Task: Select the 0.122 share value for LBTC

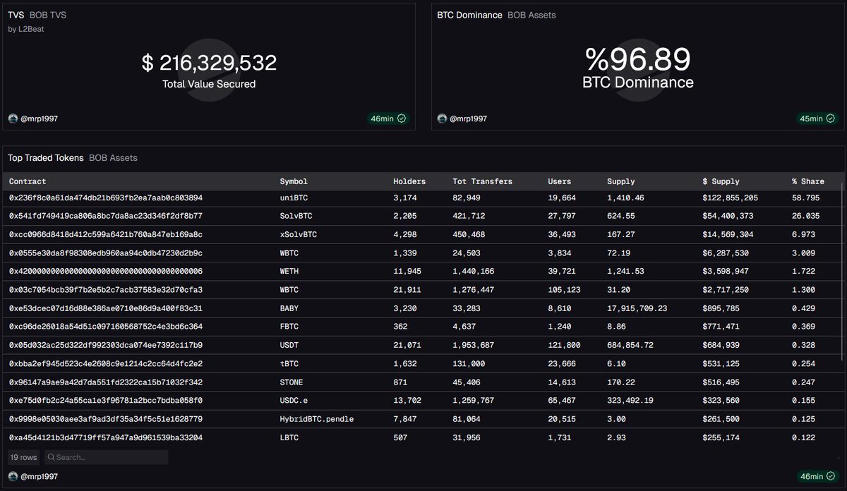Action: [x=804, y=437]
